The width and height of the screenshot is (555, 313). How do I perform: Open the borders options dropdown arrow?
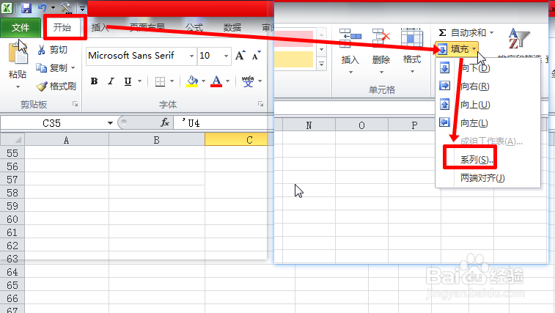click(x=172, y=81)
